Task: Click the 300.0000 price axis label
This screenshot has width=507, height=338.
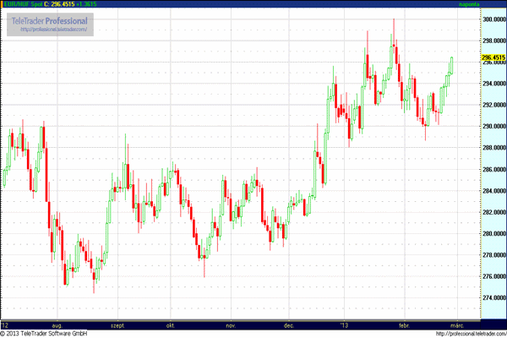Action: (492, 18)
